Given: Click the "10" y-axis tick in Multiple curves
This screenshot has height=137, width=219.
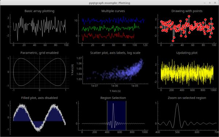Looking at the screenshot, I should coord(76,20).
